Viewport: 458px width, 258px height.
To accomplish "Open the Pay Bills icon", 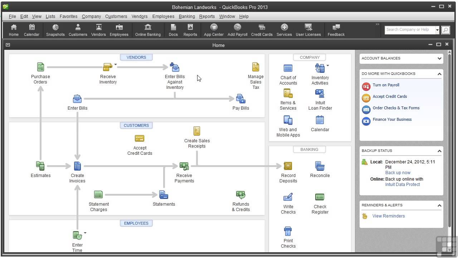I will (x=240, y=99).
